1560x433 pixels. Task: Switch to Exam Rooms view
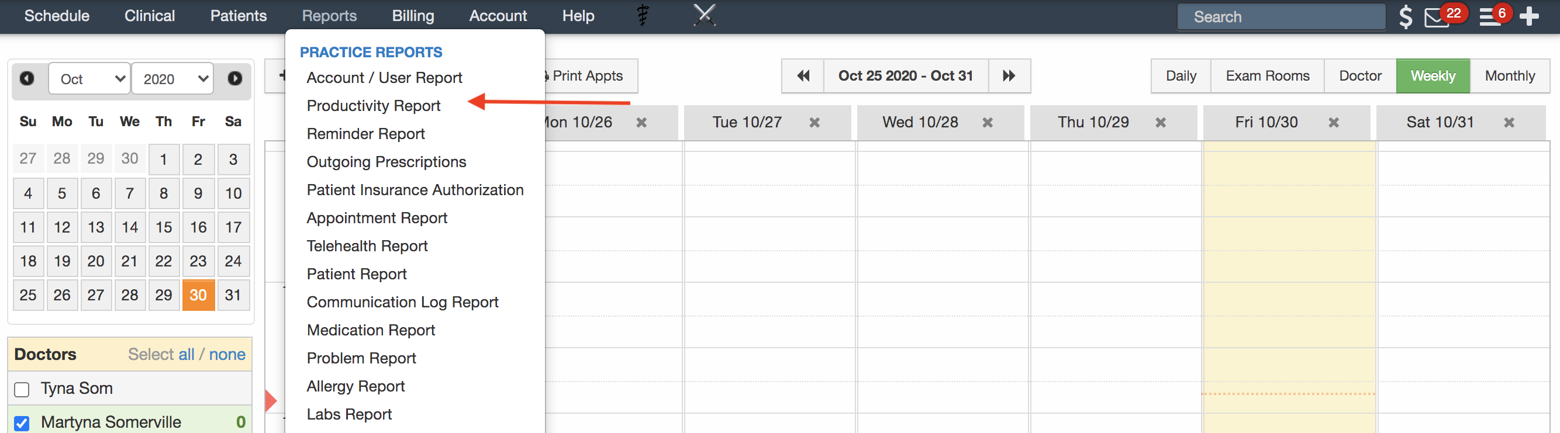pyautogui.click(x=1267, y=76)
